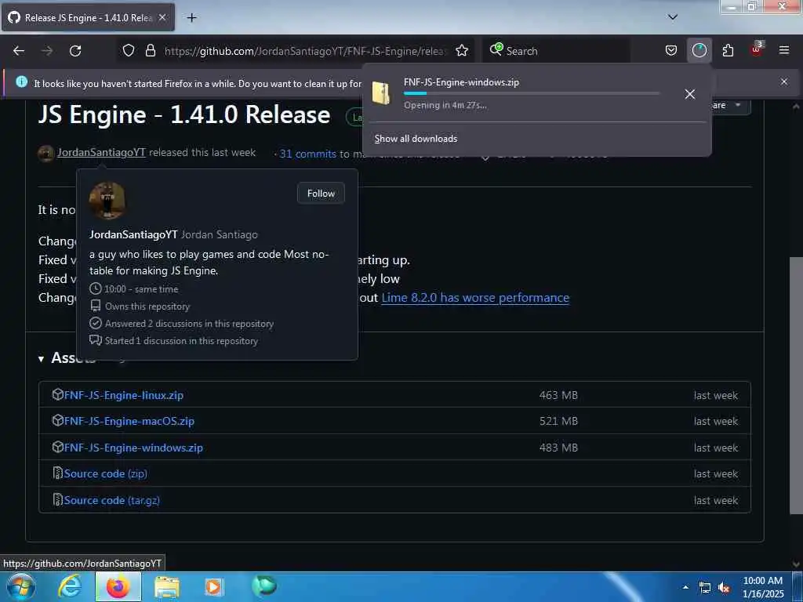Open the Pocket save icon
The image size is (803, 602).
pos(671,50)
